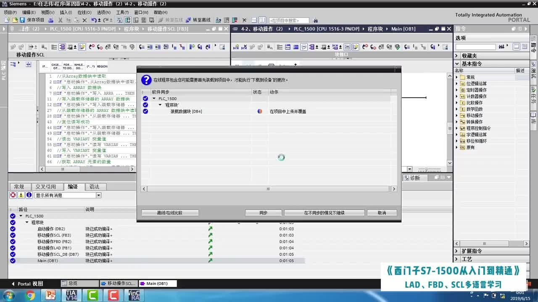Click the CASE... OF... snippet icon
538x302 pixels.
click(x=56, y=66)
